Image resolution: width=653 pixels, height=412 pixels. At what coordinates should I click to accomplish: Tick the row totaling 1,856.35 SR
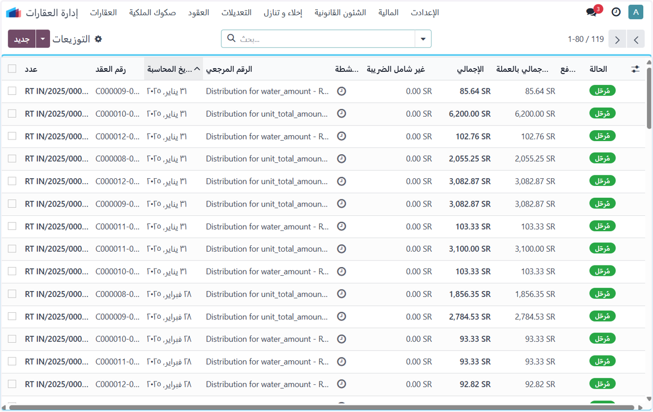point(12,294)
